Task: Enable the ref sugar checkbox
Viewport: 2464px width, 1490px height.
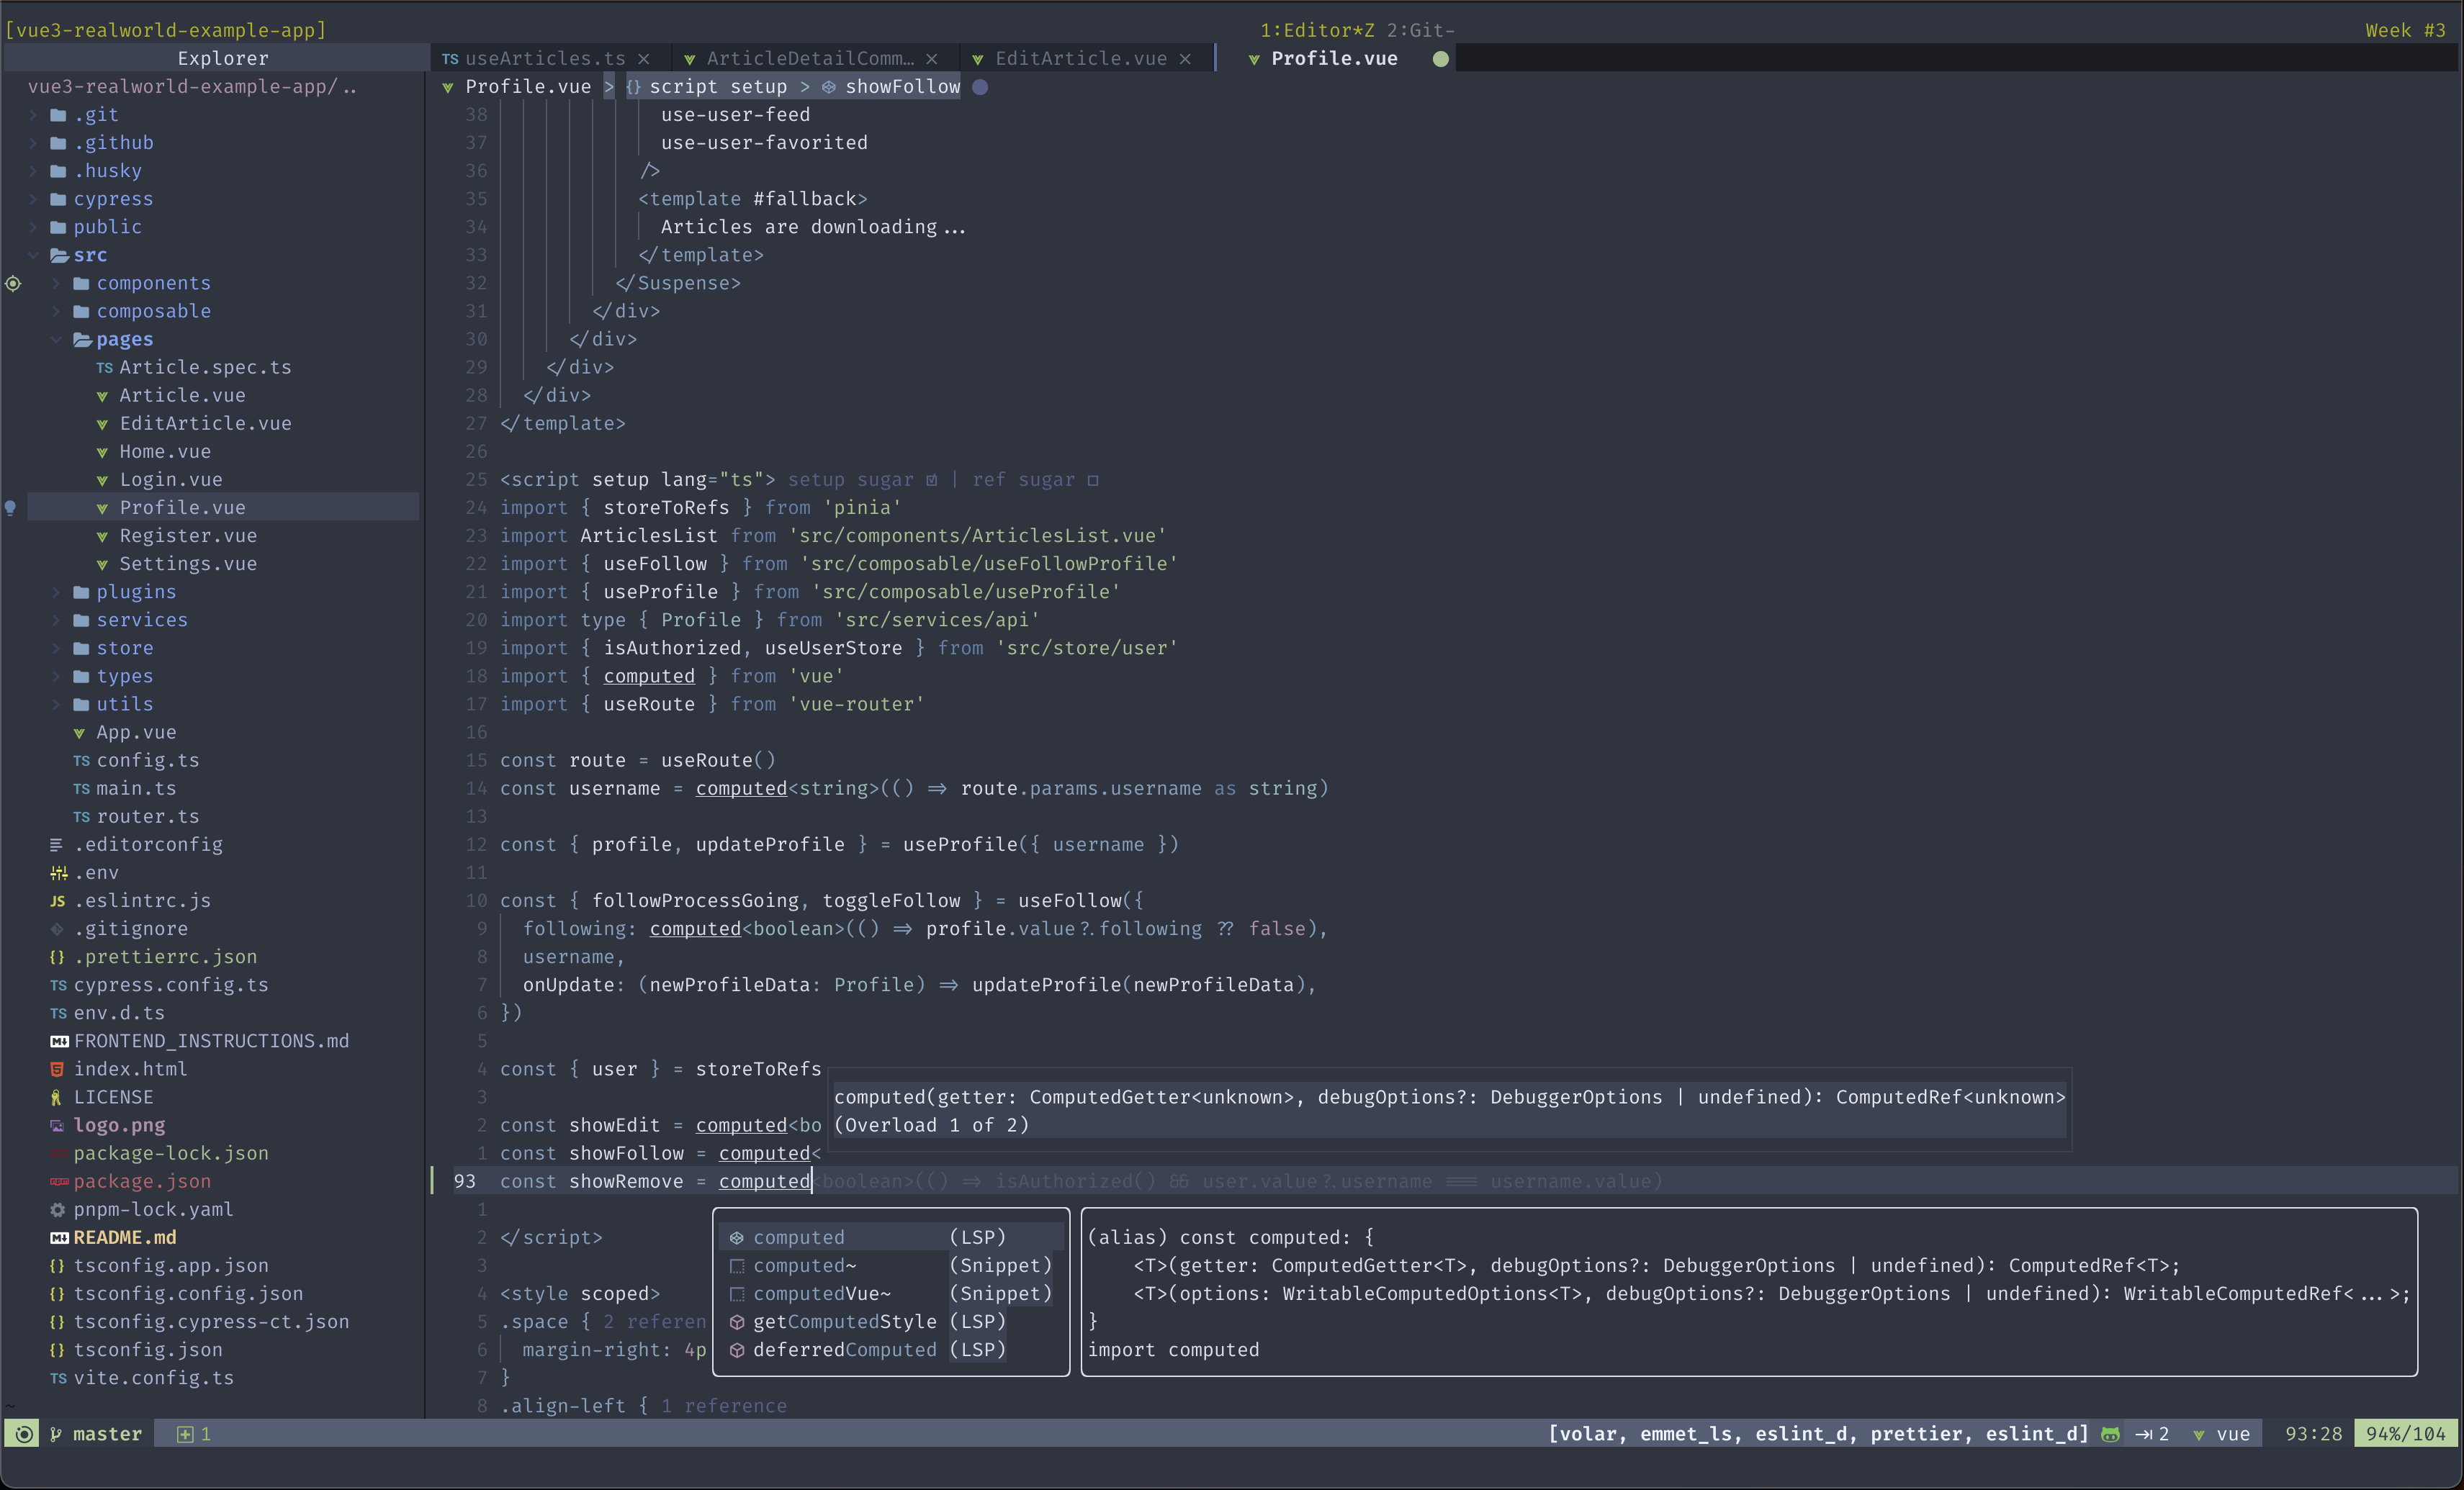Action: [x=1093, y=480]
